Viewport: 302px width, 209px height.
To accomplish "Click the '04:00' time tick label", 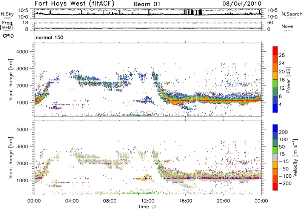I will (x=72, y=201).
